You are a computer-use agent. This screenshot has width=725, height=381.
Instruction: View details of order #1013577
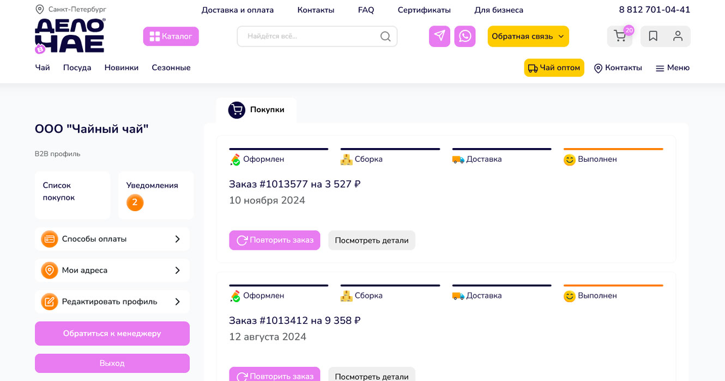pyautogui.click(x=372, y=240)
